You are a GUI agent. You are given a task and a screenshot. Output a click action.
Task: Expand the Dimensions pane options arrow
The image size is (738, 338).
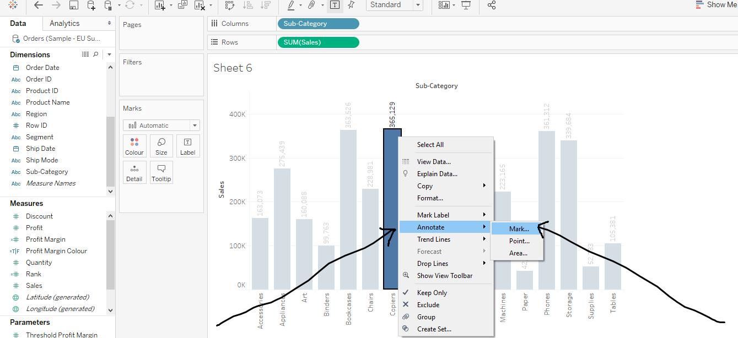pos(109,54)
